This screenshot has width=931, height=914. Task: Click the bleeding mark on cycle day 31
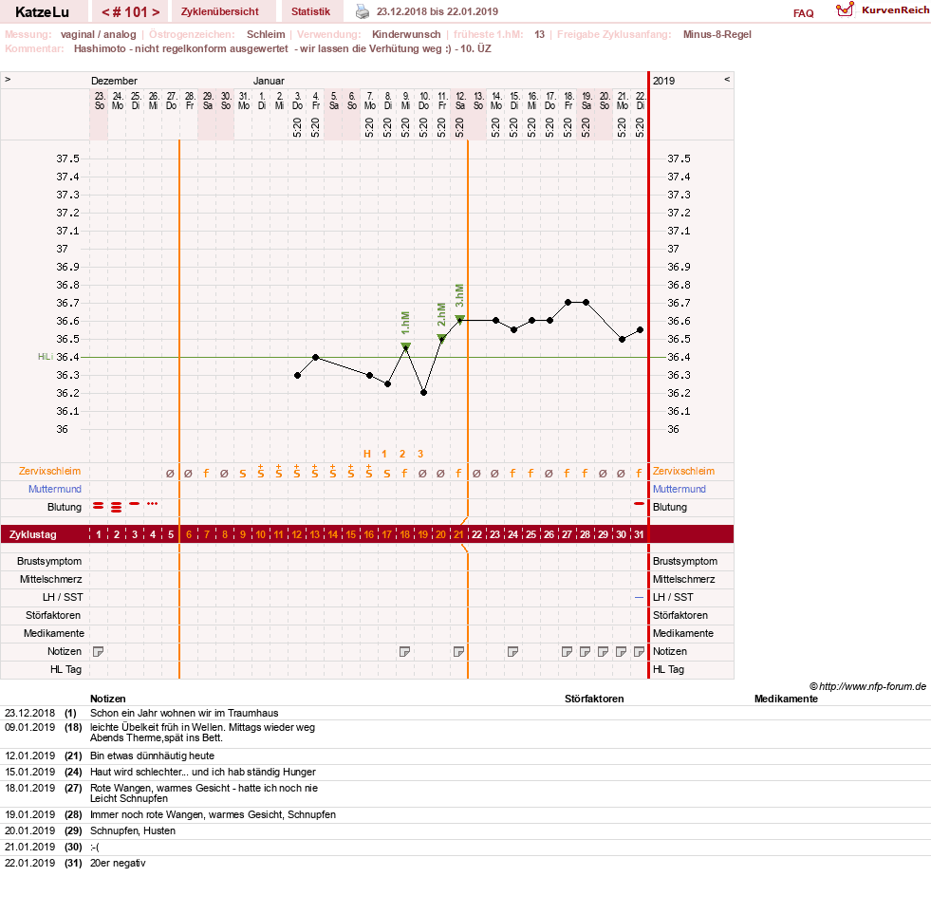coord(639,504)
